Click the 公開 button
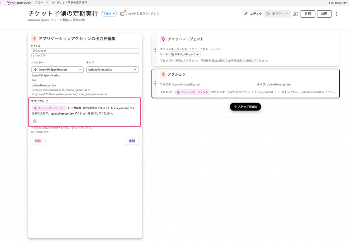Image resolution: width=349 pixels, height=248 pixels. pyautogui.click(x=324, y=14)
